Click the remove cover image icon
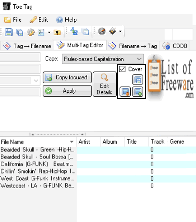This screenshot has width=196, height=222. pyautogui.click(x=125, y=92)
